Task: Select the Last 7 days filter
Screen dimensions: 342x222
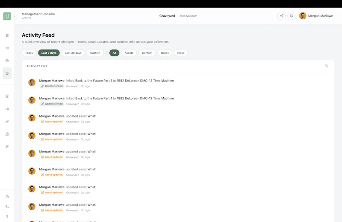Action: click(49, 53)
